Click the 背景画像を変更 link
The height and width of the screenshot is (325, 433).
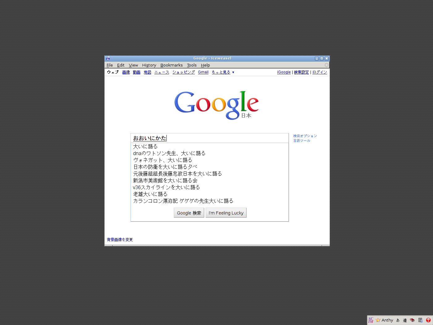[x=120, y=240]
